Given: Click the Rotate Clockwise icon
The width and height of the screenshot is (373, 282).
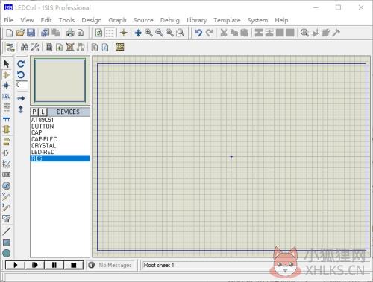Looking at the screenshot, I should [21, 64].
